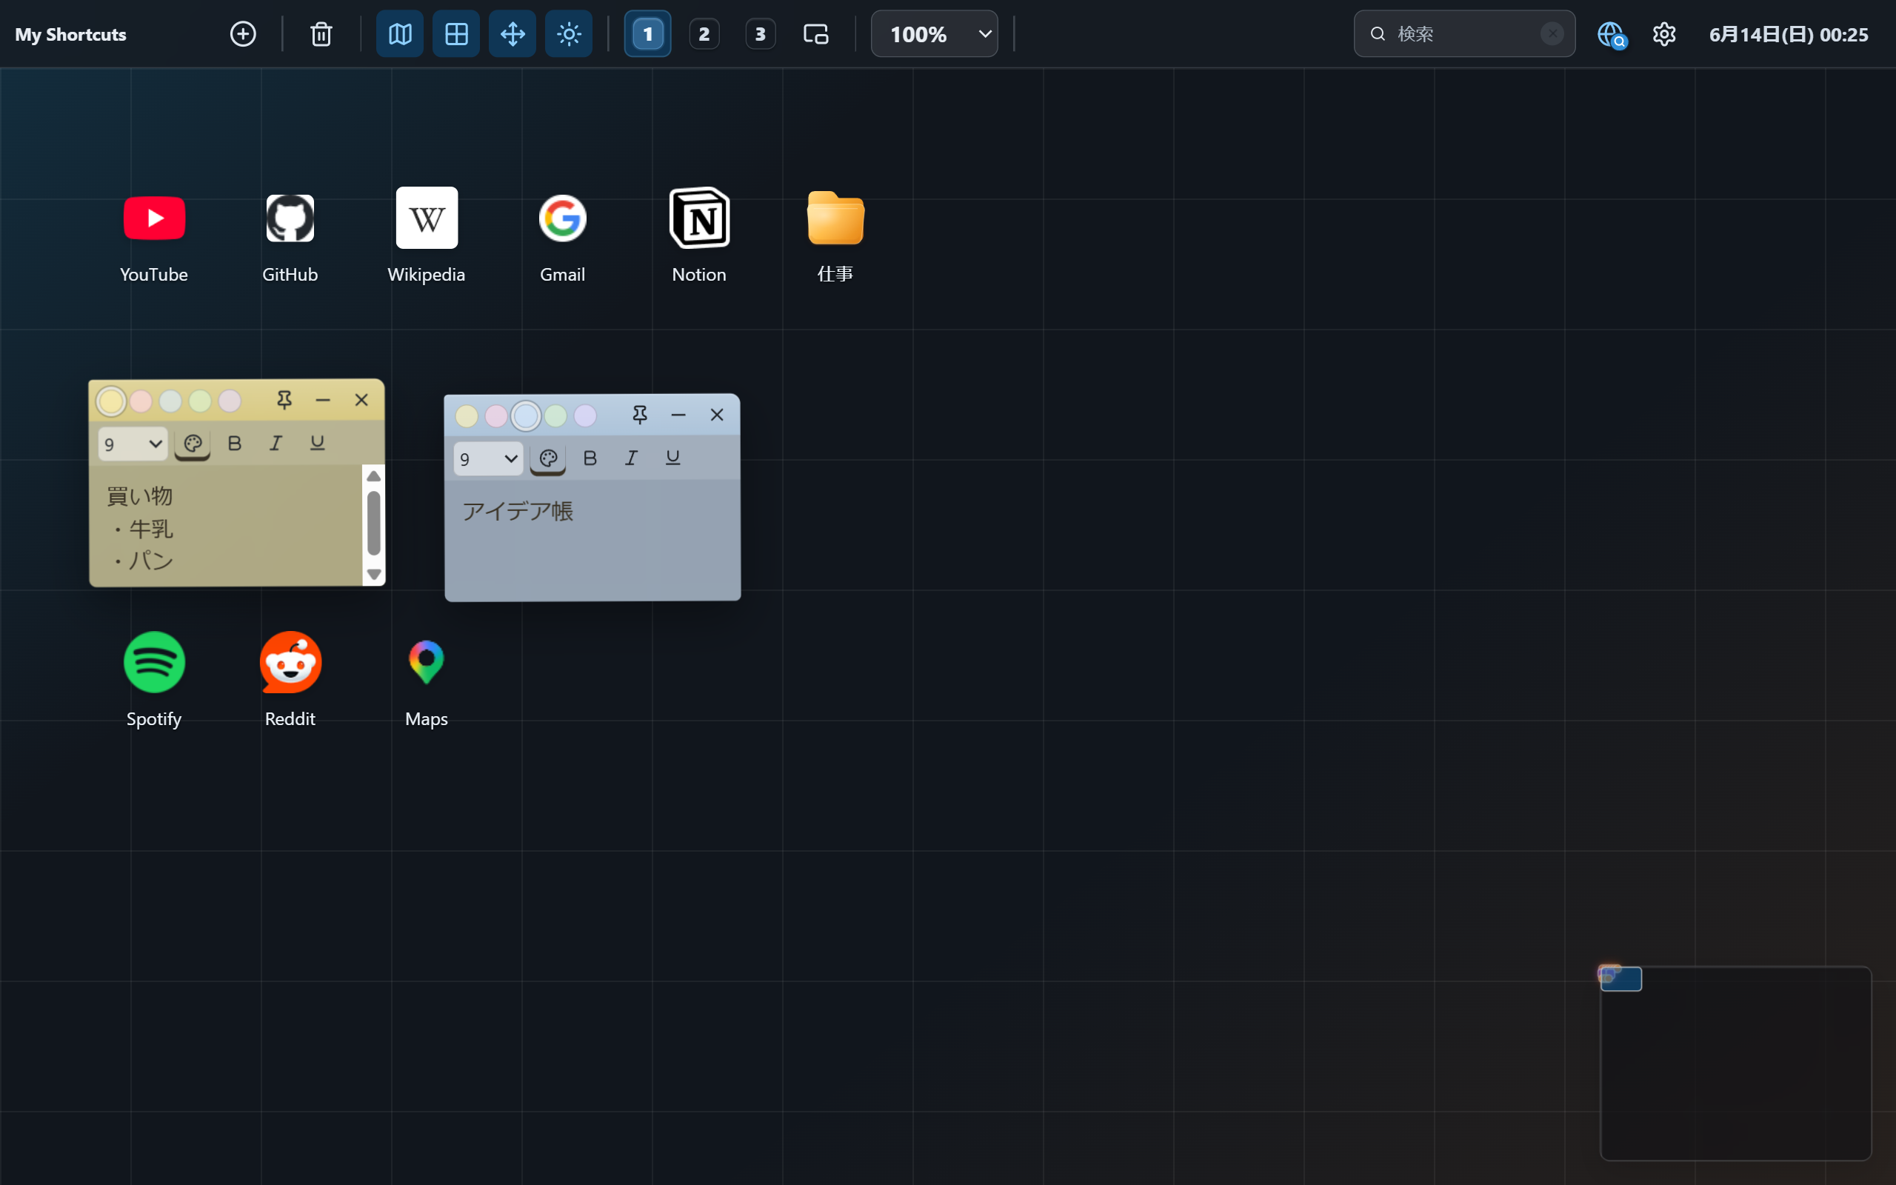Image resolution: width=1896 pixels, height=1185 pixels.
Task: Click the add shortcut plus icon
Action: point(243,34)
